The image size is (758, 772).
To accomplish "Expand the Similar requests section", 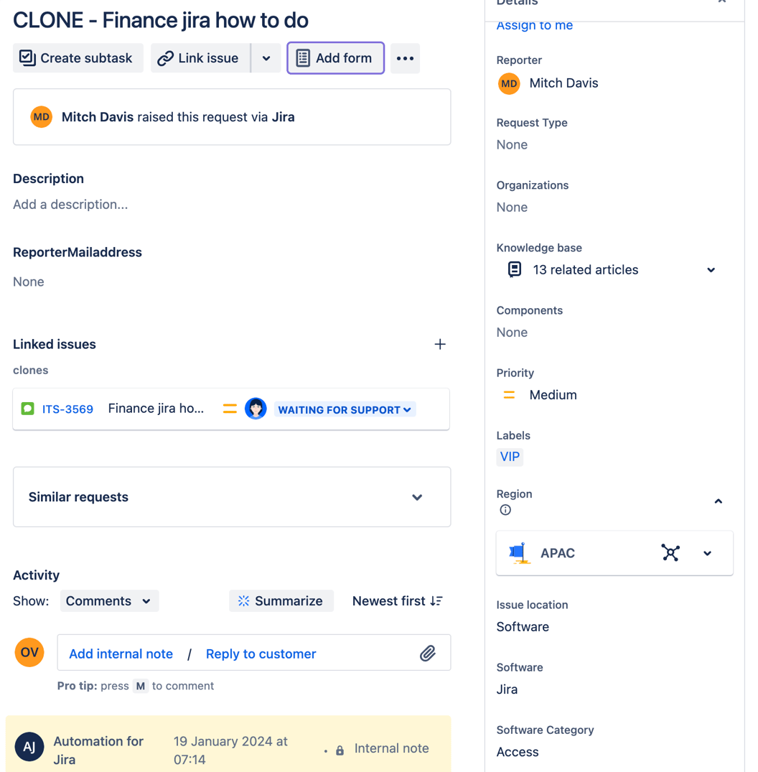I will (x=417, y=497).
